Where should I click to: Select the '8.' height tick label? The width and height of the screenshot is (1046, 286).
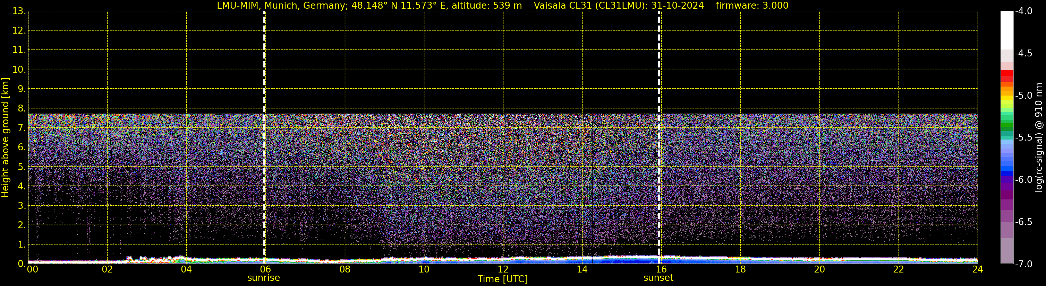21,109
